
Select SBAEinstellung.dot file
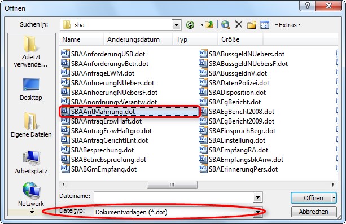coord(232,140)
